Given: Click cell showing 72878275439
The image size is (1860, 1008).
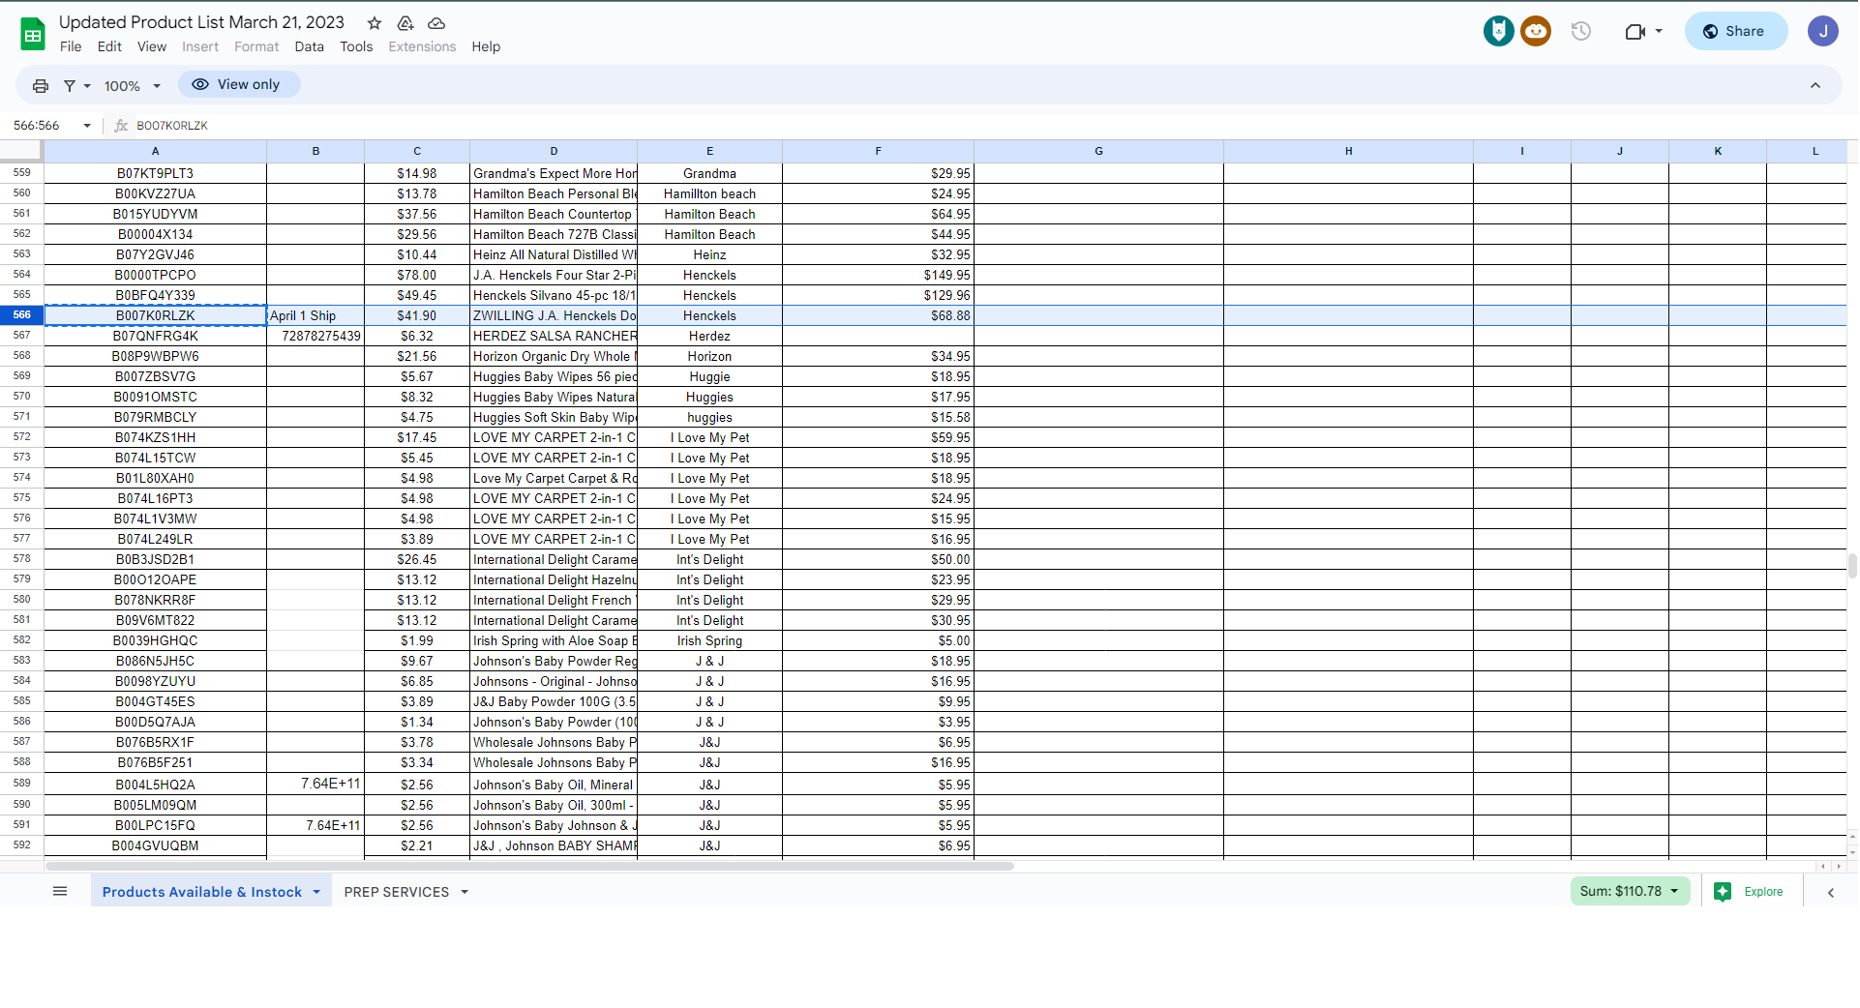Looking at the screenshot, I should pos(315,336).
